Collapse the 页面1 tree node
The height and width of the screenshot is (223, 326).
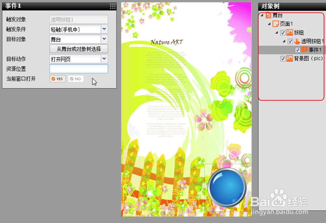click(x=269, y=24)
